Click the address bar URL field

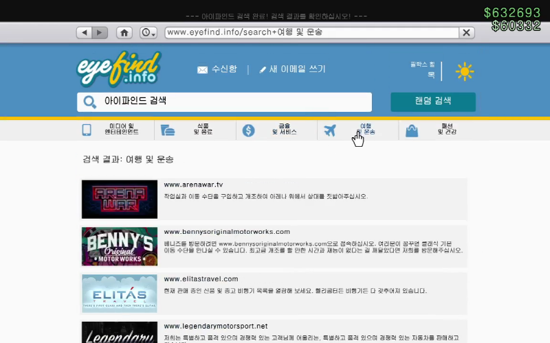pos(311,32)
